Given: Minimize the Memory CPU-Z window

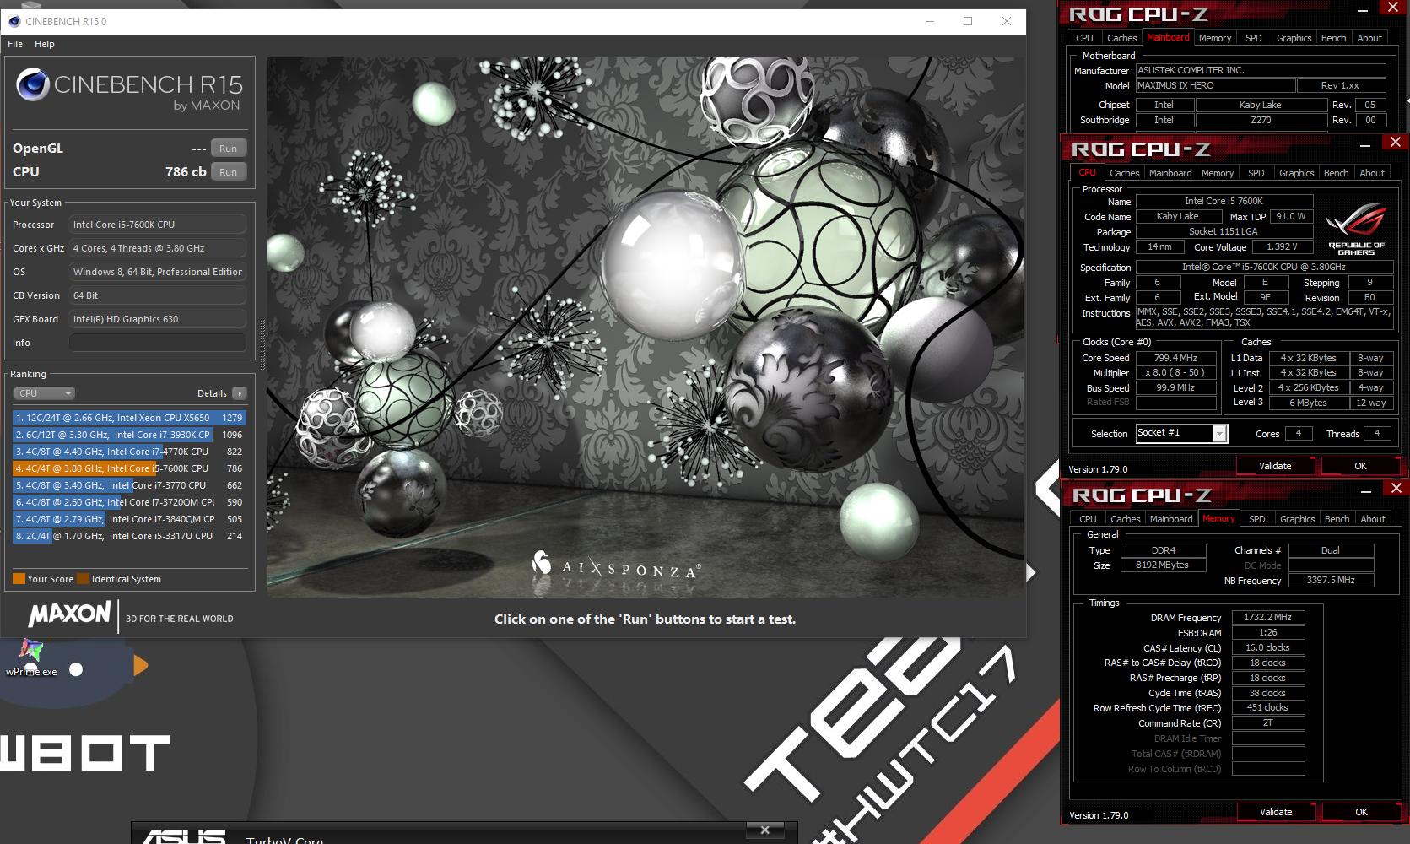Looking at the screenshot, I should pyautogui.click(x=1366, y=491).
